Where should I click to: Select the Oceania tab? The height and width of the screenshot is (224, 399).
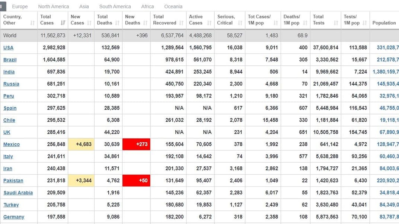tap(173, 6)
